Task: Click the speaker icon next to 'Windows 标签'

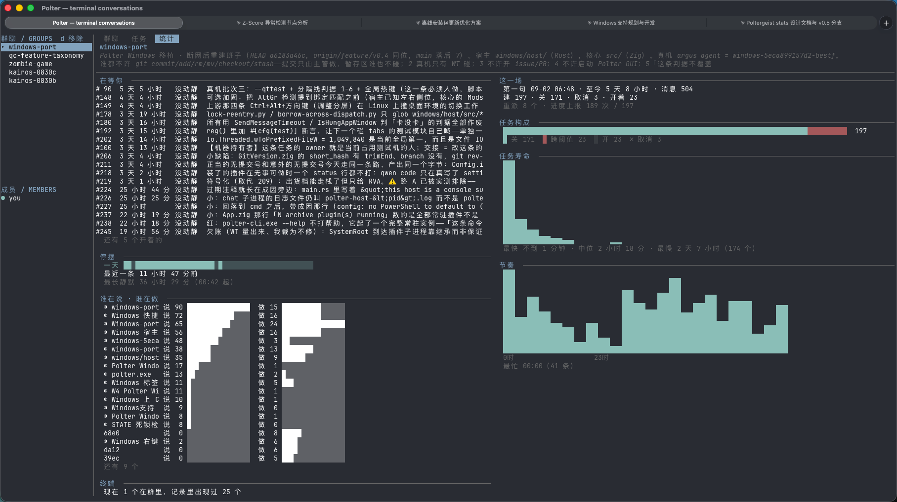Action: coord(106,383)
